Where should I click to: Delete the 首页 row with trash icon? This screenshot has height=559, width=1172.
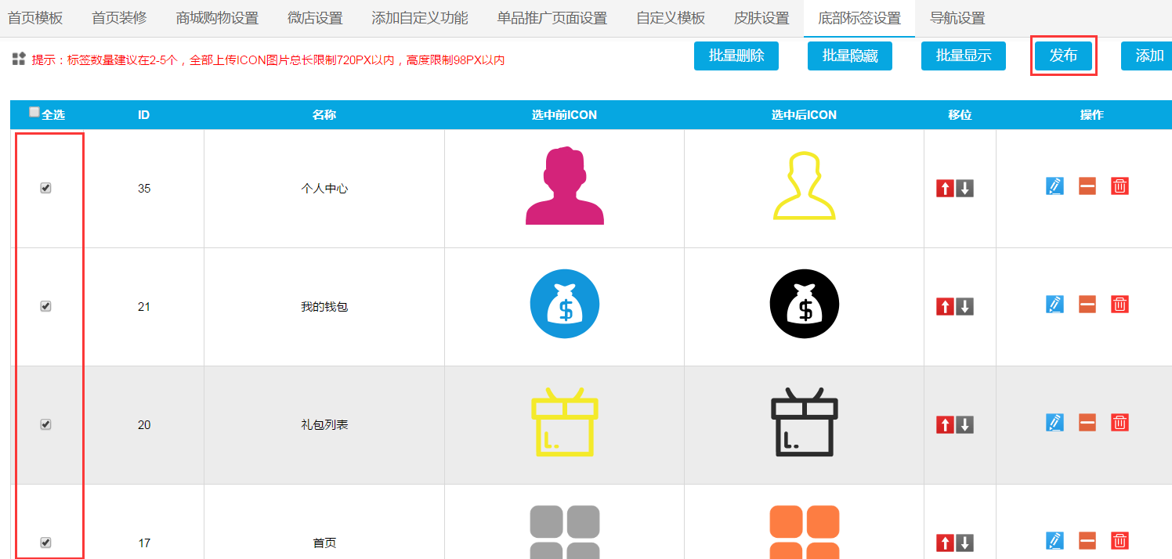pos(1120,541)
